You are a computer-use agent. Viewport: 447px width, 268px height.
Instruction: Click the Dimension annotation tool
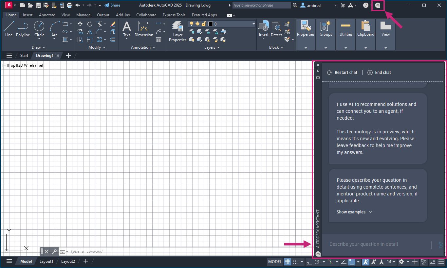click(144, 29)
